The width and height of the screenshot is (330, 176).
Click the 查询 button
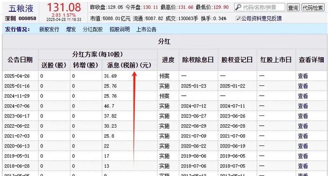point(293,8)
